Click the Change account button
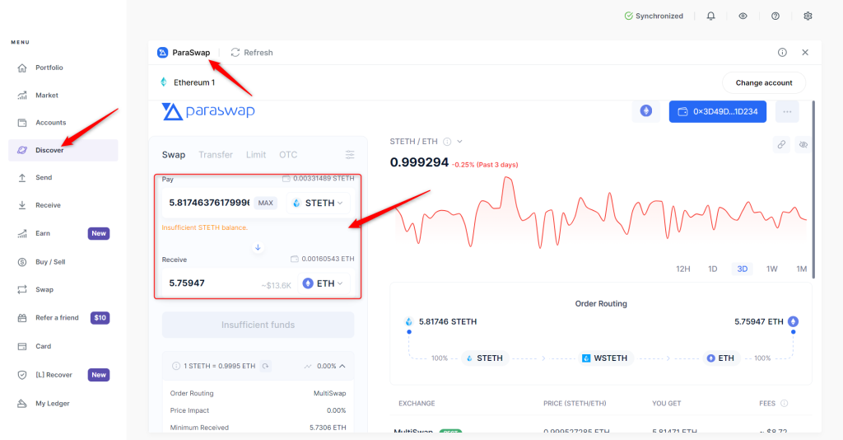Screen dimensions: 843x440 (x=763, y=82)
